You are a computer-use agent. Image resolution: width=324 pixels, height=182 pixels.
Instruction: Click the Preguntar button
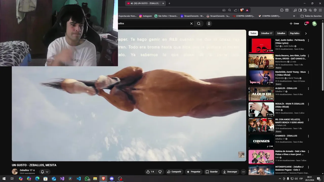tap(194, 172)
